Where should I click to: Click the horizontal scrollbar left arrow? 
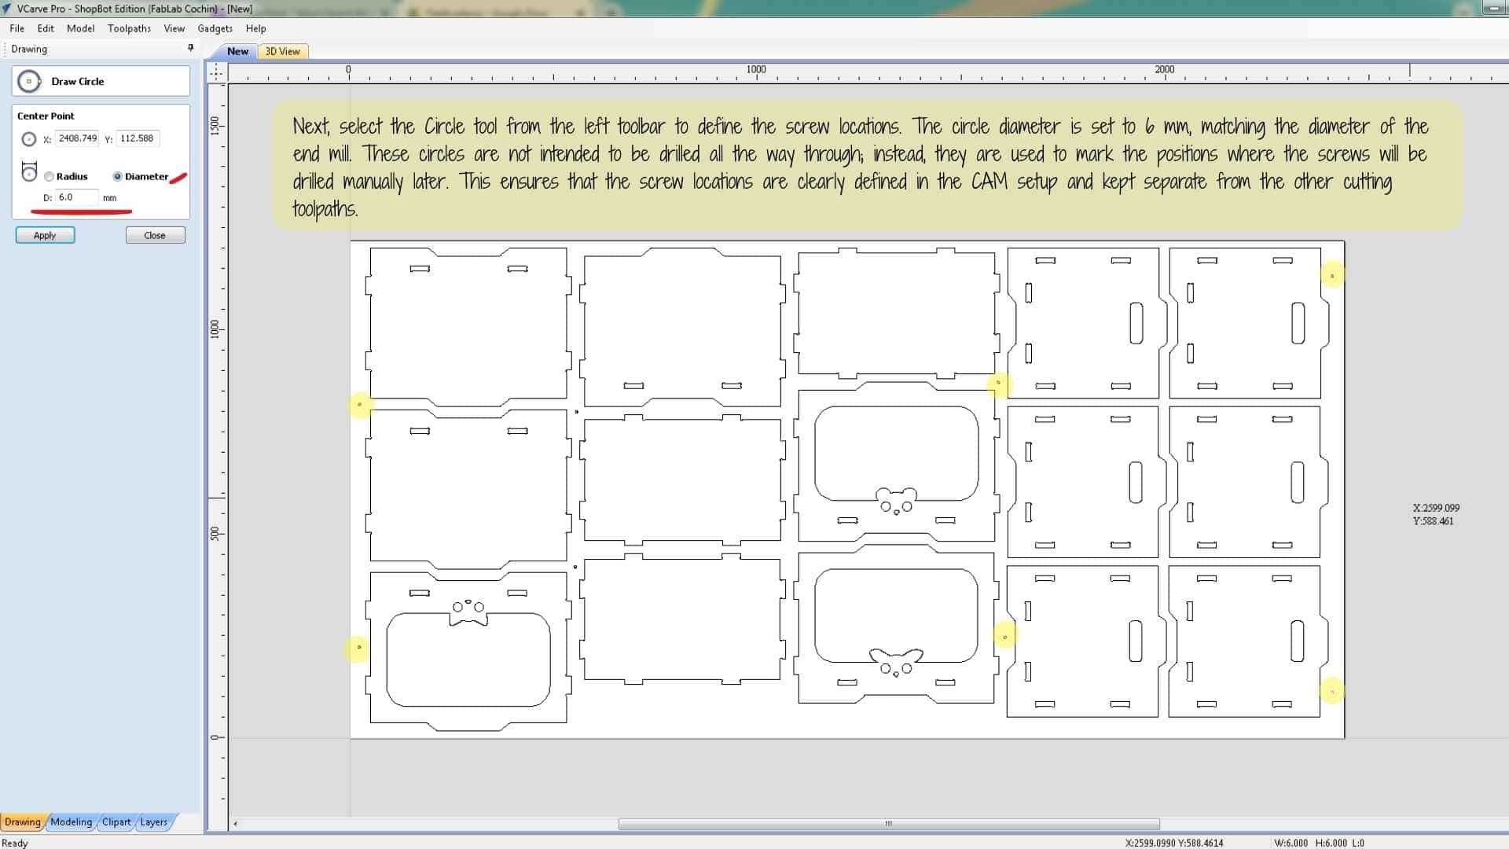click(x=235, y=824)
